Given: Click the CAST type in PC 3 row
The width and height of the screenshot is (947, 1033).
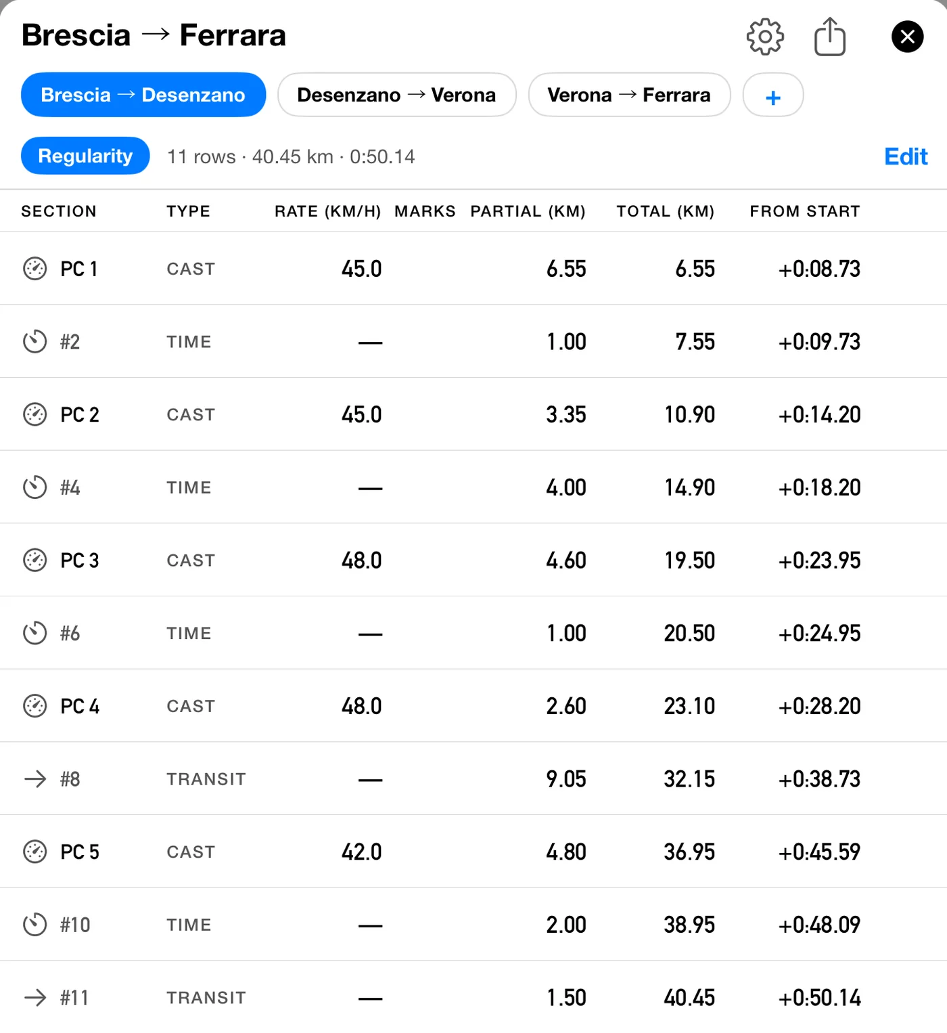Looking at the screenshot, I should click(191, 561).
